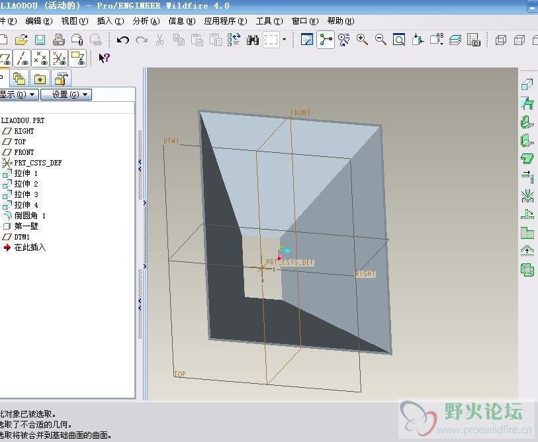Send the model as a mail attachment icon
The height and width of the screenshot is (442, 538).
(x=77, y=40)
